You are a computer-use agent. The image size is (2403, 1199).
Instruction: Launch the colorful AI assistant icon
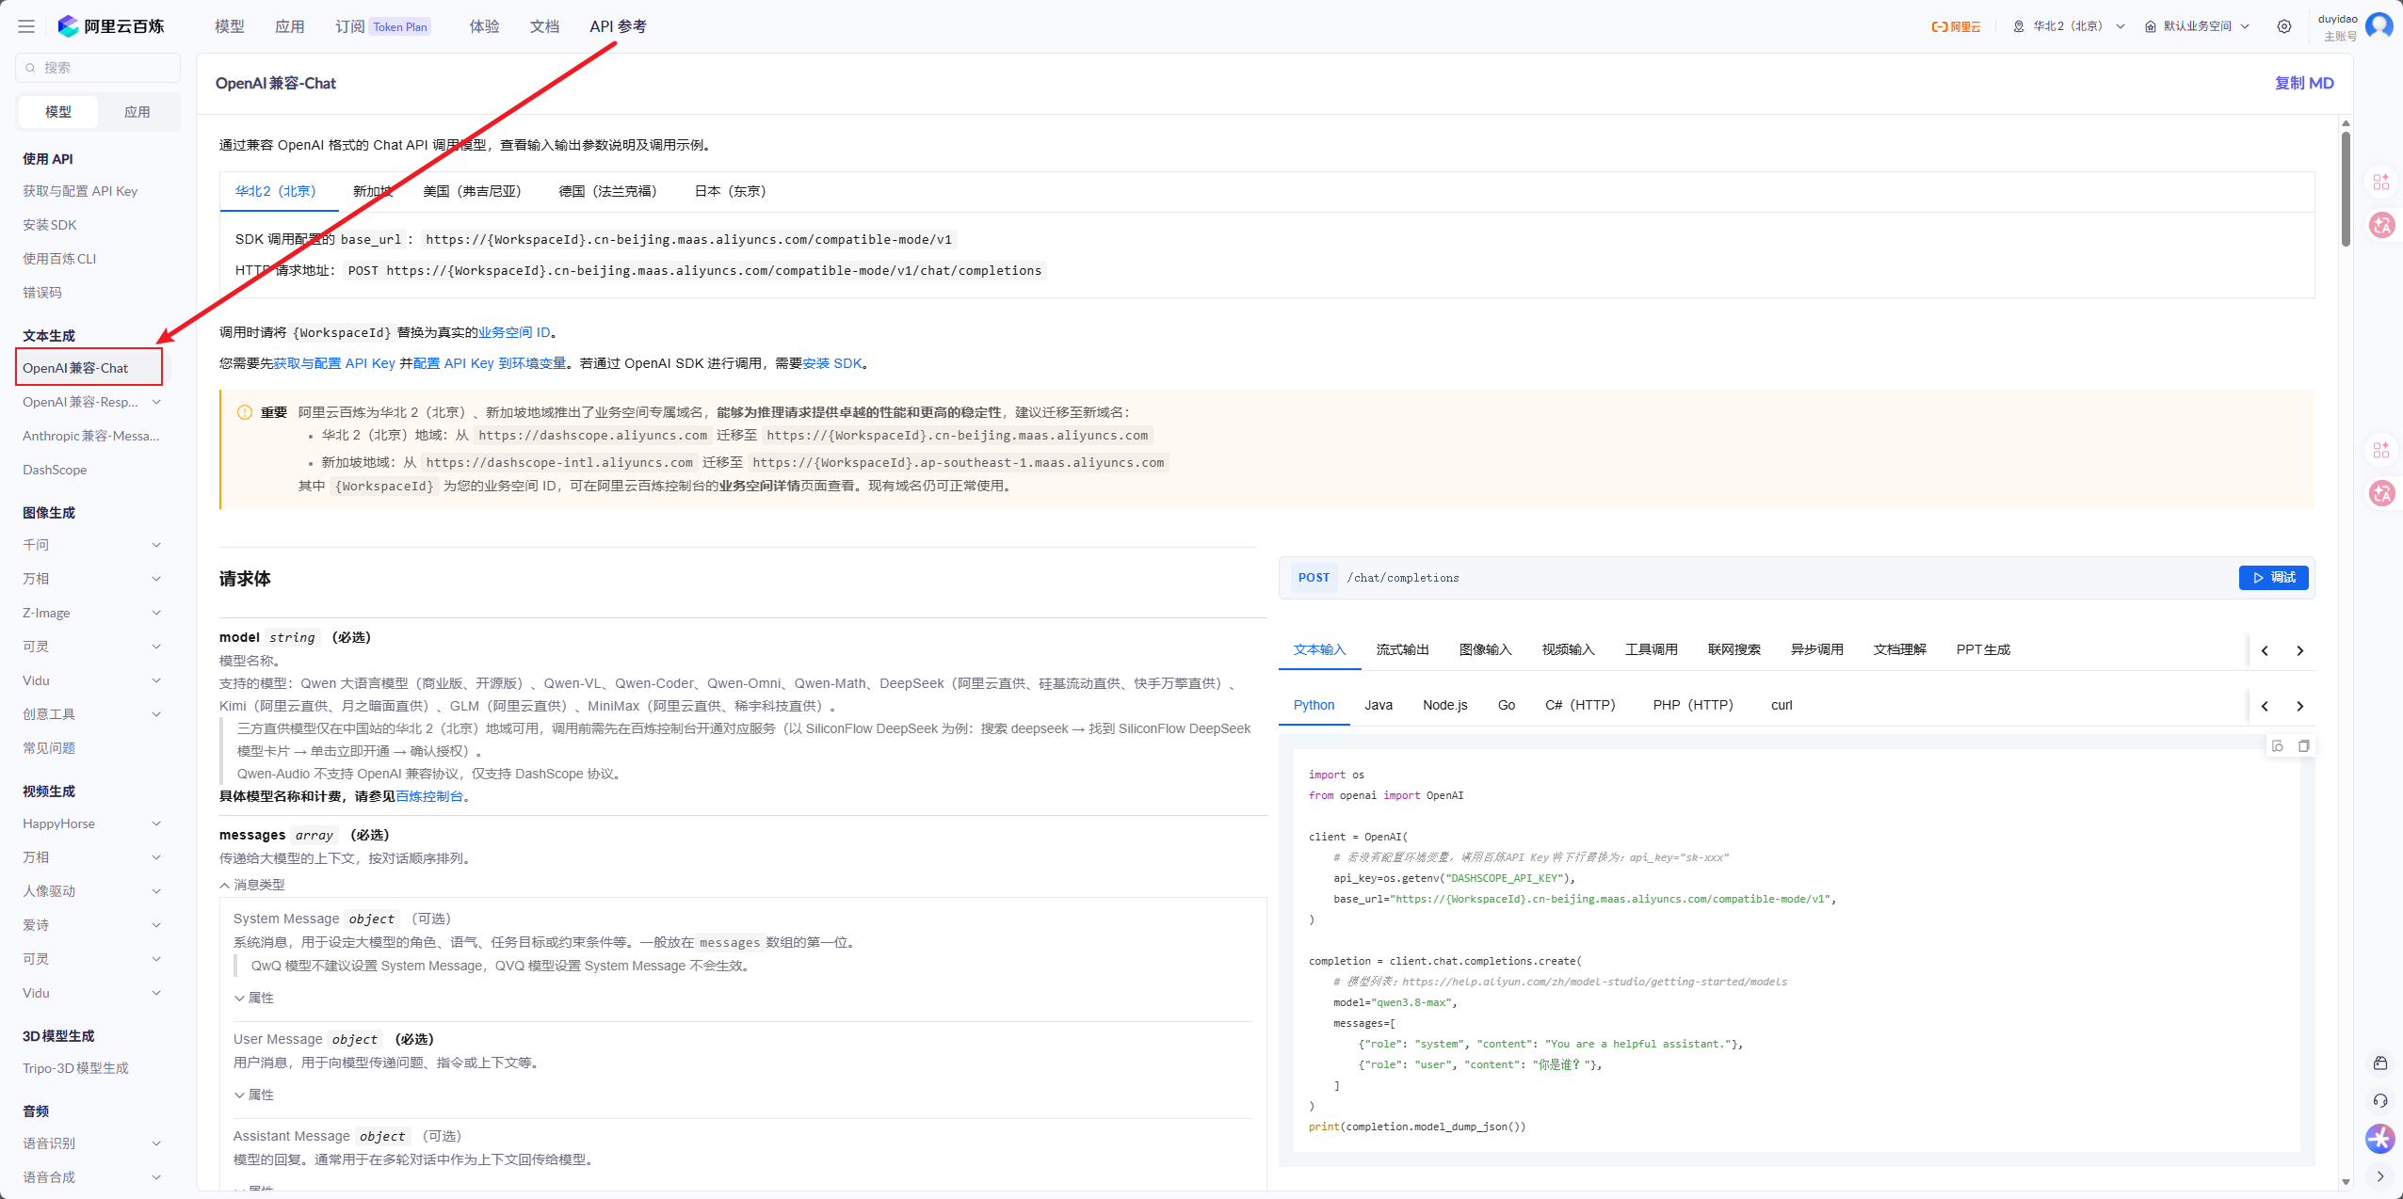[x=2380, y=1139]
